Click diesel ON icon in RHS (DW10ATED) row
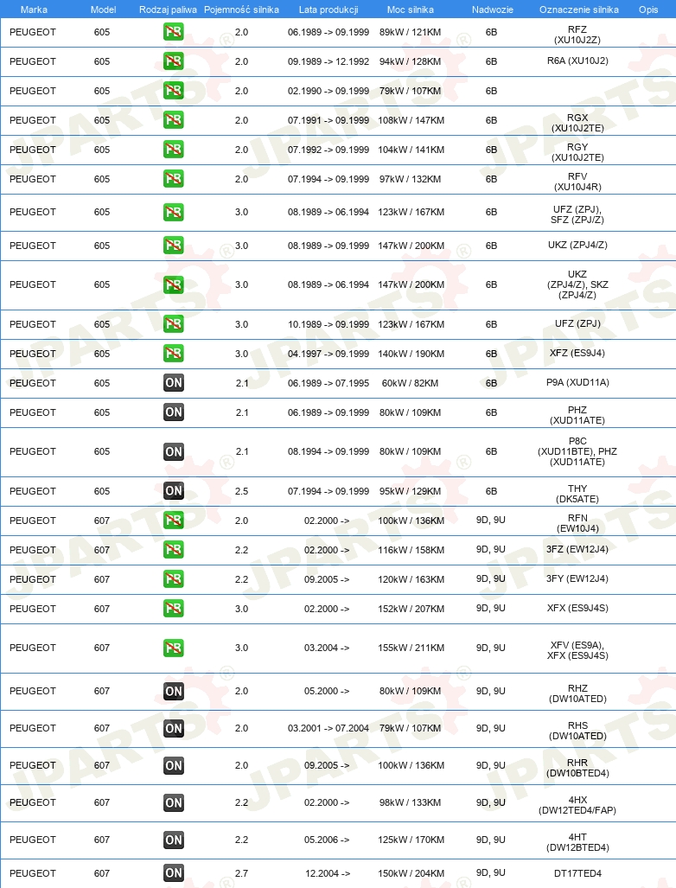This screenshot has width=676, height=888. (173, 728)
